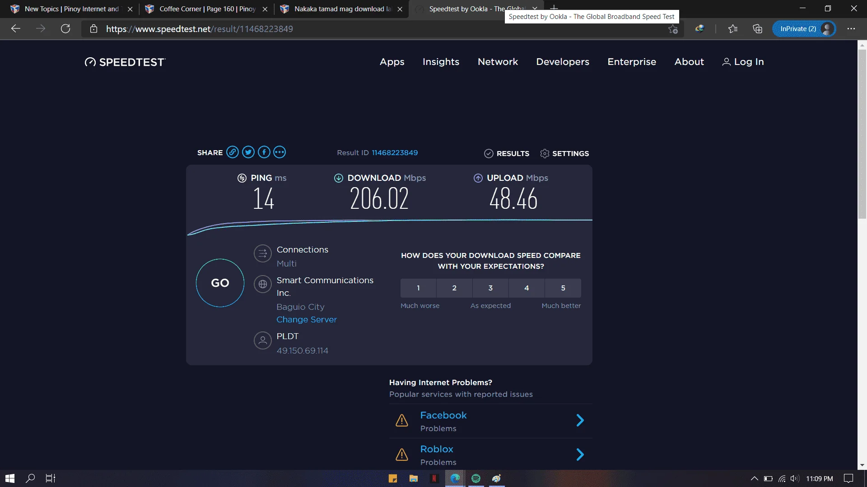867x487 pixels.
Task: Expand the Roblox problems entry
Action: pos(580,455)
